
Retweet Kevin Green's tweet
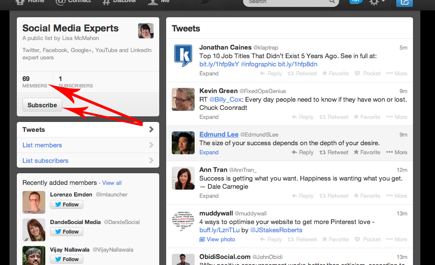334,117
